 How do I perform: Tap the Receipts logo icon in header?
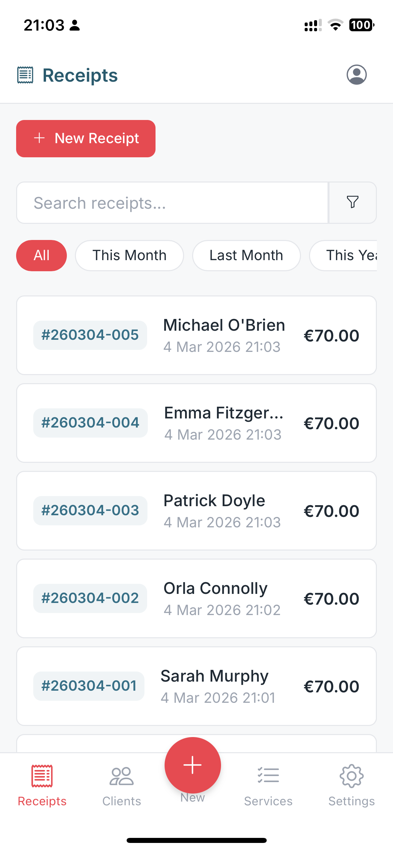(25, 75)
